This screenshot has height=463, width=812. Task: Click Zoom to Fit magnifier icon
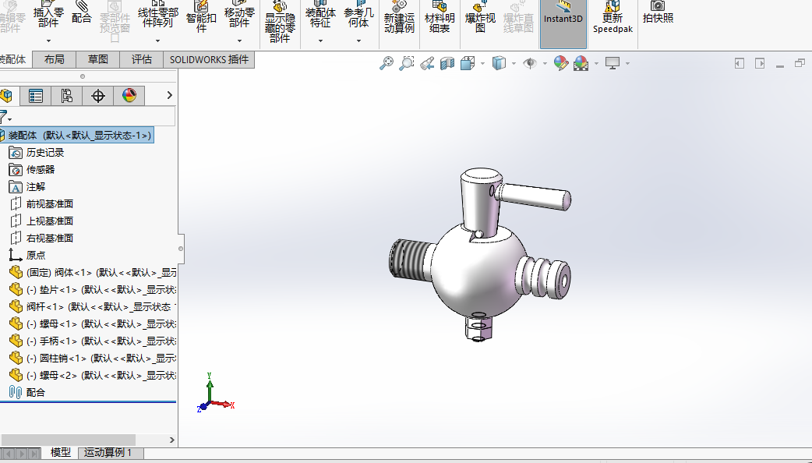pos(387,63)
